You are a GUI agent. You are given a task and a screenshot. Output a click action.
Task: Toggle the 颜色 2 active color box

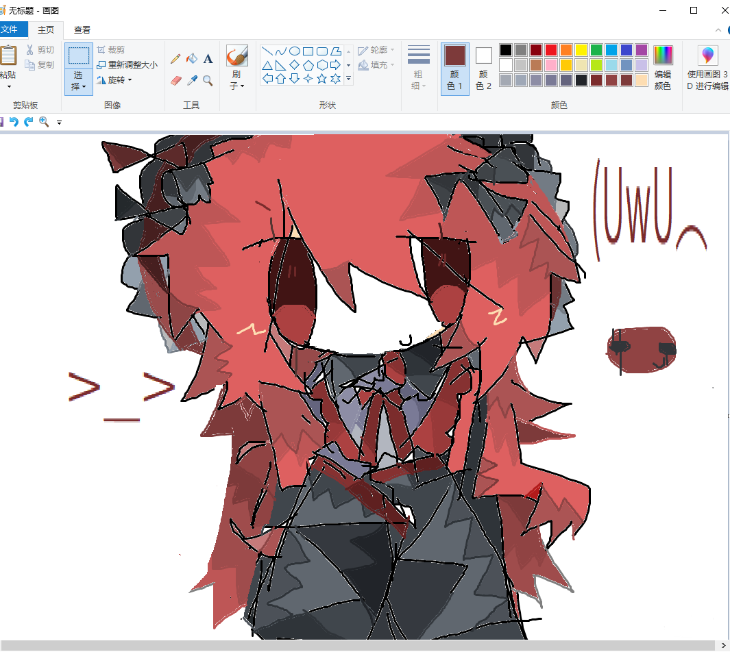click(x=484, y=68)
